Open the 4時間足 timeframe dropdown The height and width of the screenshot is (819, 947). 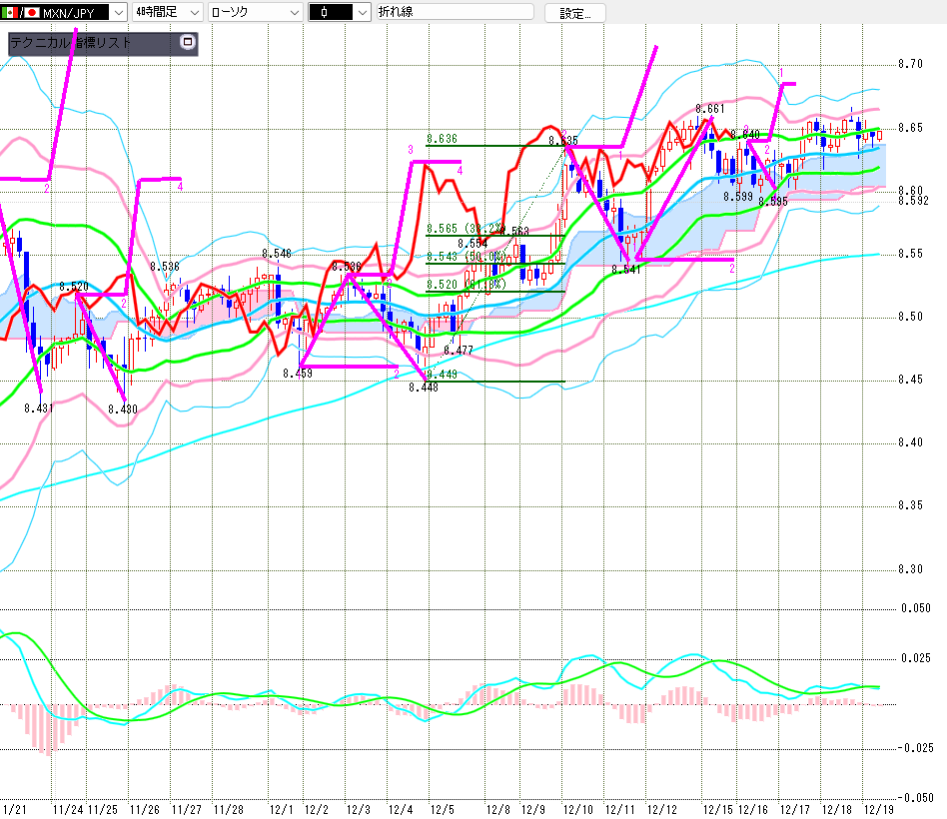[x=191, y=12]
